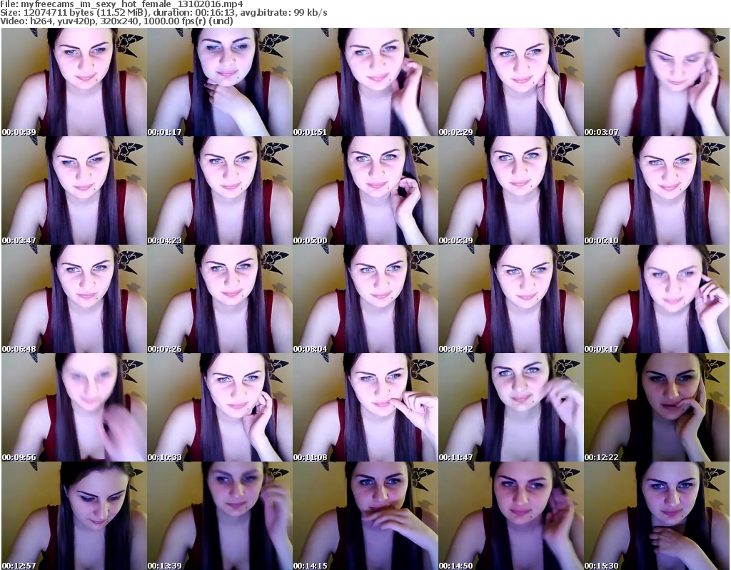Image resolution: width=731 pixels, height=570 pixels.
Task: Select the frame stamped 00:12:57
Action: (x=74, y=516)
